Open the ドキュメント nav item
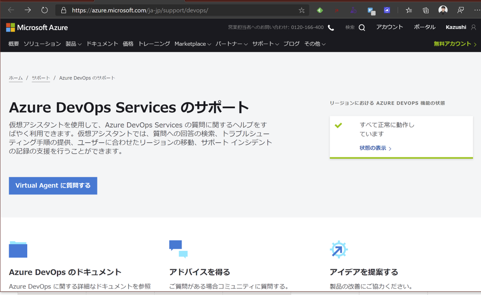 coord(102,44)
